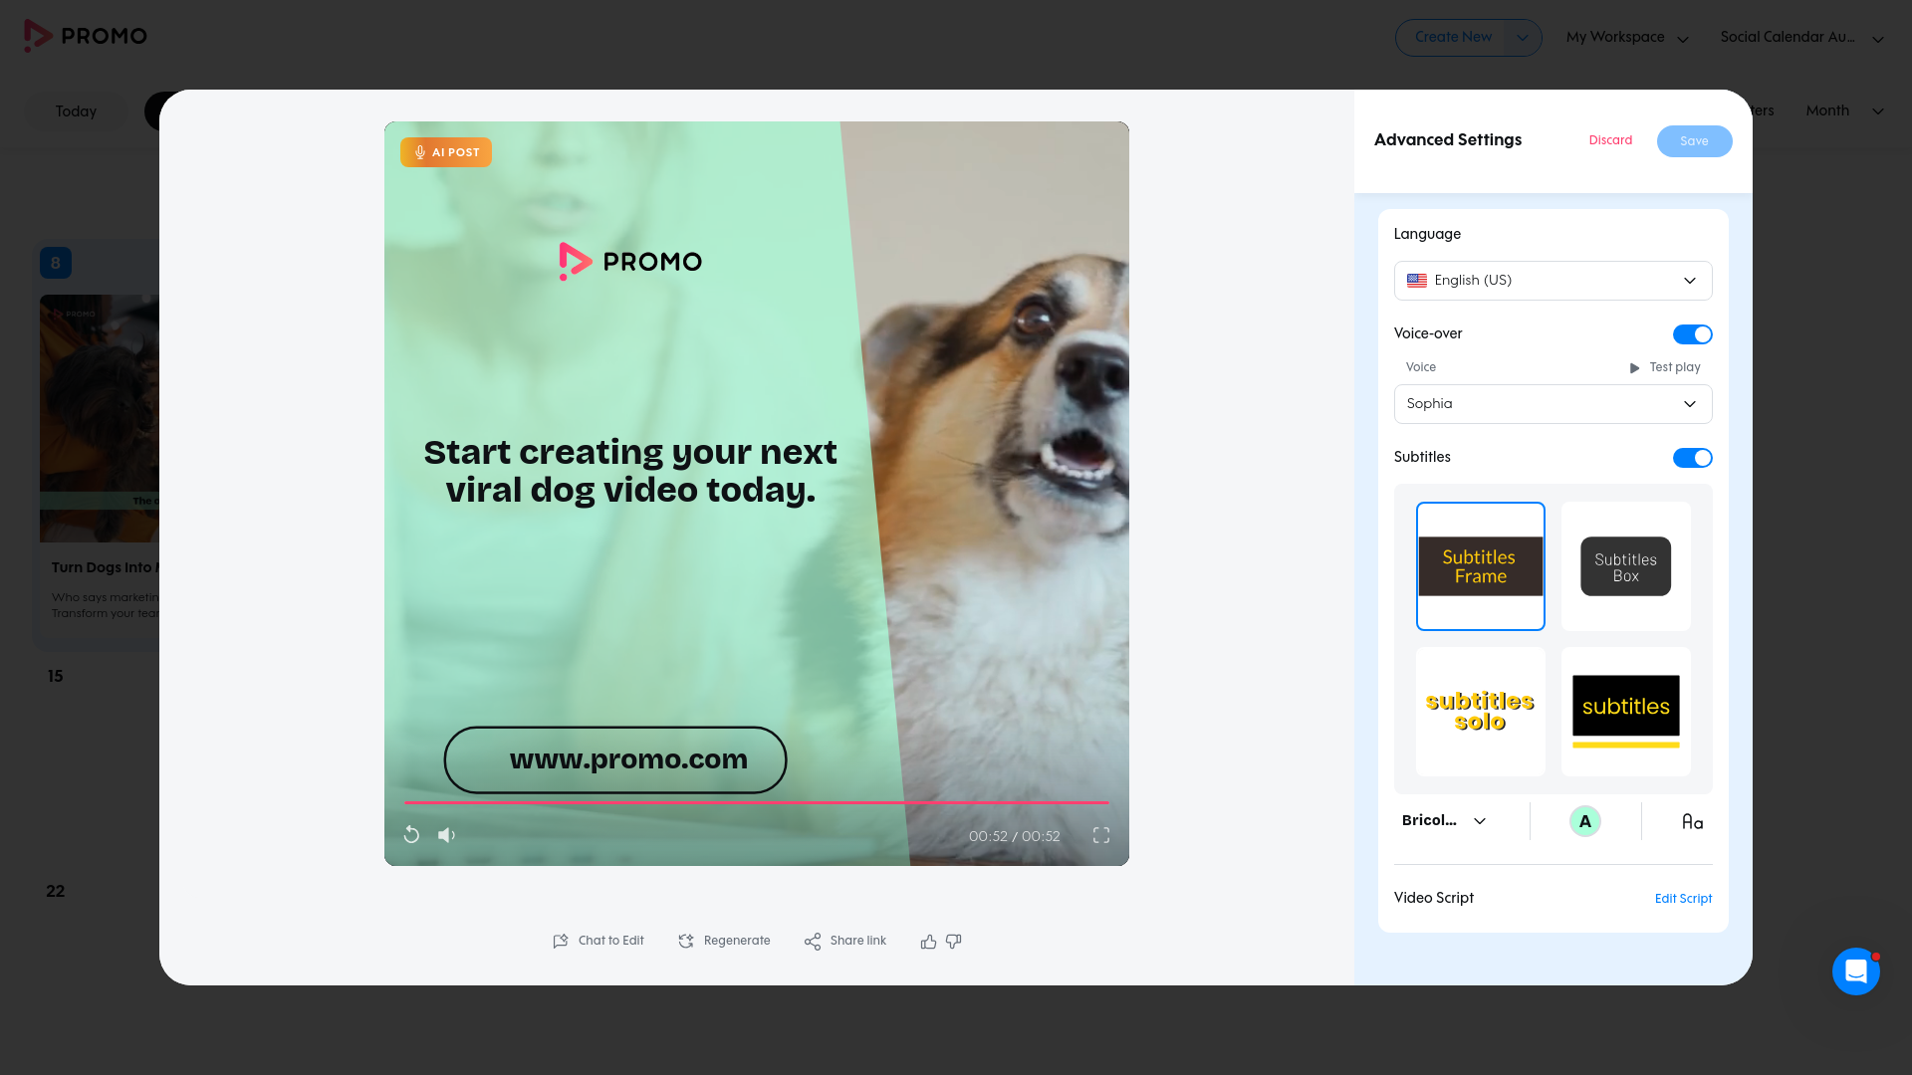1912x1075 pixels.
Task: Click the Advanced Settings heading
Action: point(1448,140)
